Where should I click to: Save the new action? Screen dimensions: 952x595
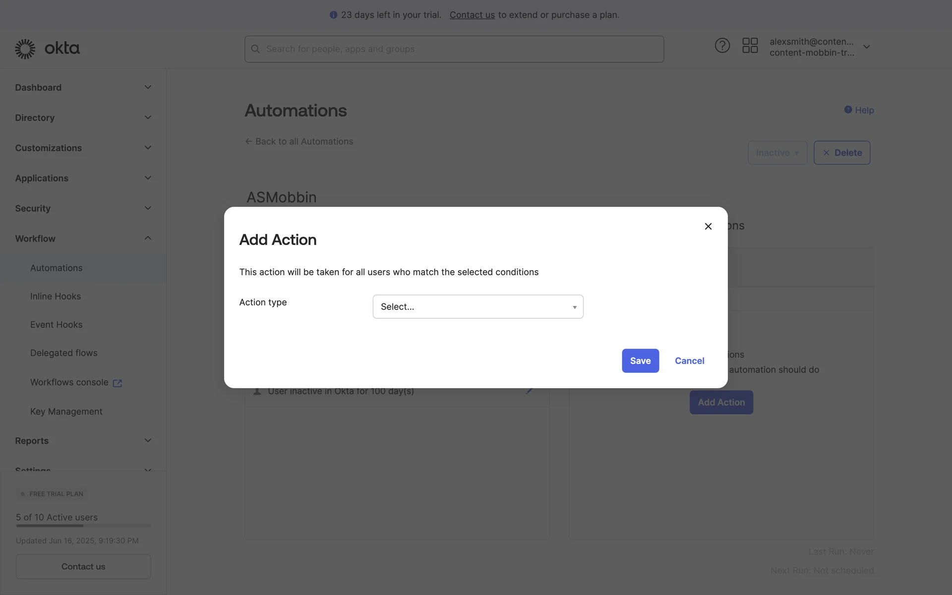[x=640, y=361]
